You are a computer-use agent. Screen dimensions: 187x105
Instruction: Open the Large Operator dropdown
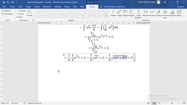pos(138,14)
